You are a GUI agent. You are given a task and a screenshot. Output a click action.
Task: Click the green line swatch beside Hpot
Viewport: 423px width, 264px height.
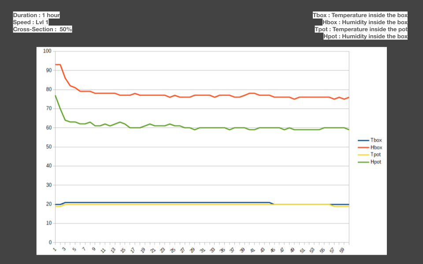coord(363,162)
